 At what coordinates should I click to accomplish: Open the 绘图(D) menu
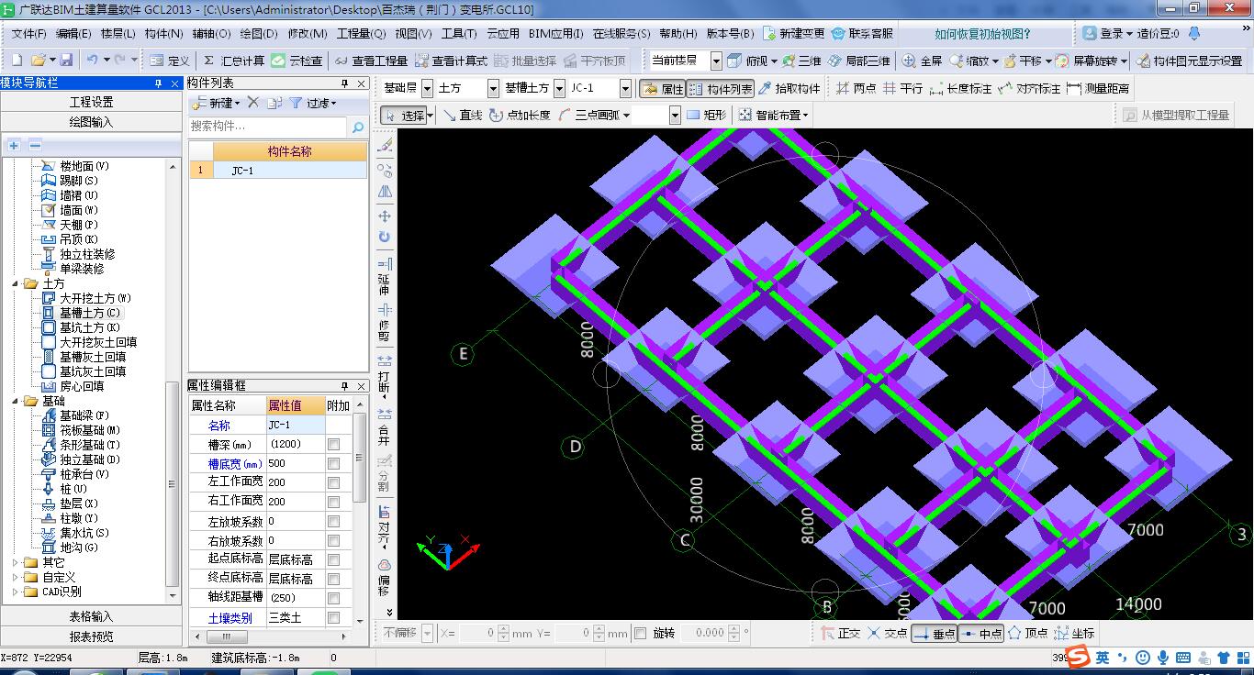[259, 33]
